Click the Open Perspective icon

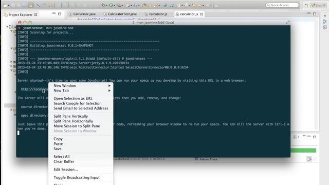(306, 6)
